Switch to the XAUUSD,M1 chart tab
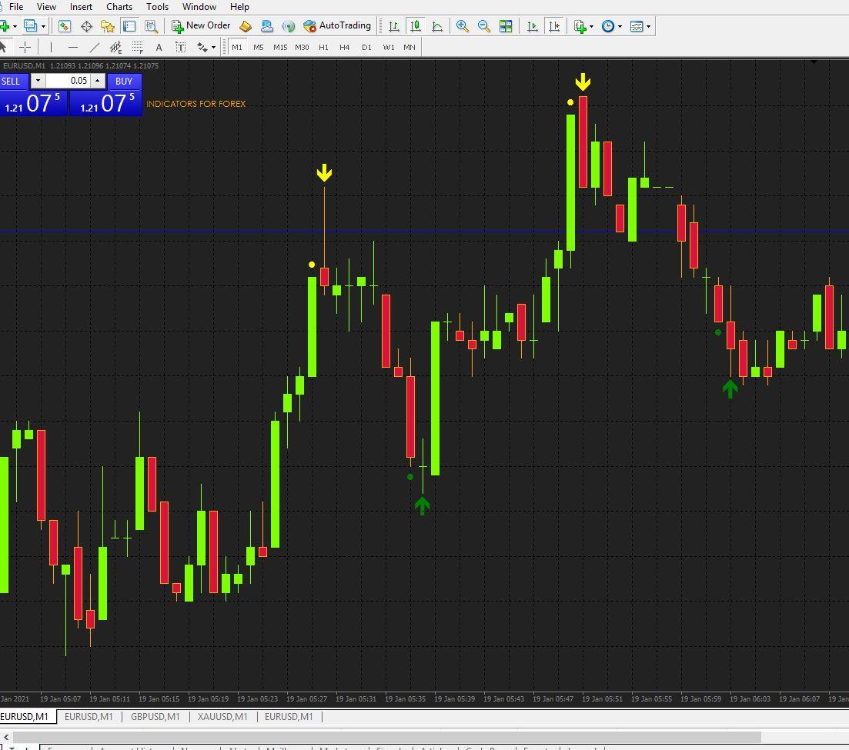 [222, 716]
